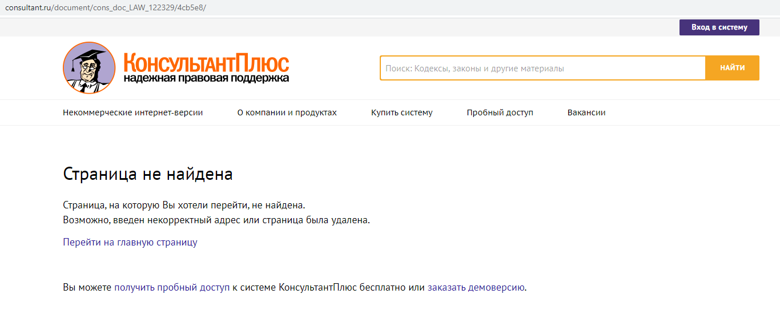This screenshot has height=322, width=780.
Task: Open the 'О компании и продуктах' menu
Action: [x=287, y=112]
